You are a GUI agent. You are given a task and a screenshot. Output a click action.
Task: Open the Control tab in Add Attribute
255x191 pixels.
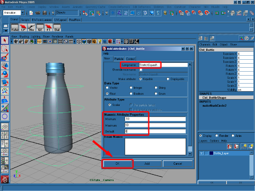coord(130,59)
